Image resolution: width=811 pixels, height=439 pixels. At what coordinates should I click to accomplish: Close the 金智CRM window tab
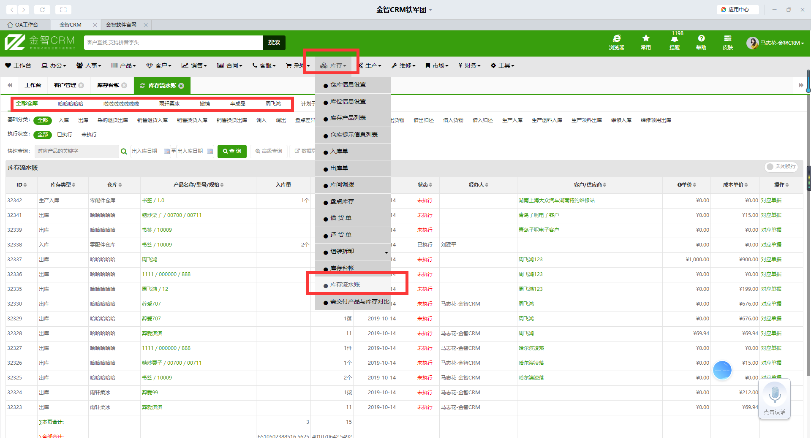tap(95, 25)
